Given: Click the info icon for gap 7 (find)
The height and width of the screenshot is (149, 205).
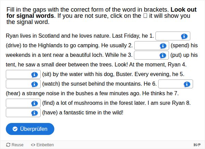Looking at the screenshot, I should pos(35,103).
